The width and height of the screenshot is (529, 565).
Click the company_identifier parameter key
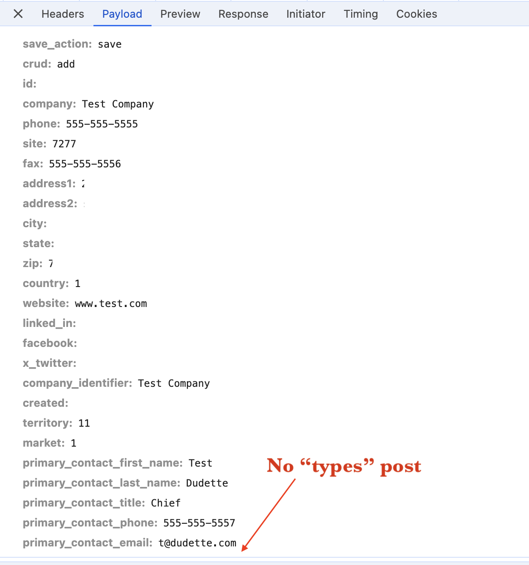tap(78, 383)
